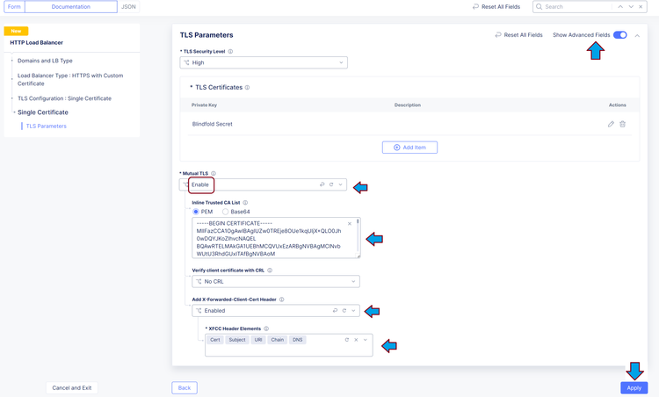Click the refresh icon in XFCC Header Elements

(x=347, y=340)
